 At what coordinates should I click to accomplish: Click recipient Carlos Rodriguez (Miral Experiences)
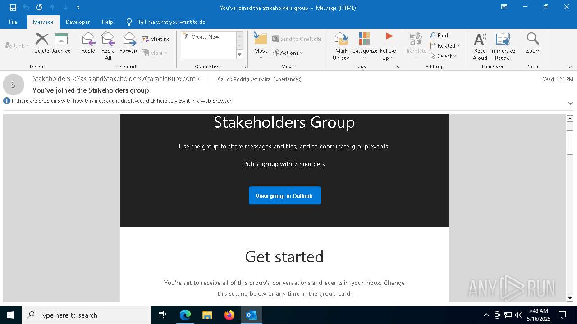point(260,79)
